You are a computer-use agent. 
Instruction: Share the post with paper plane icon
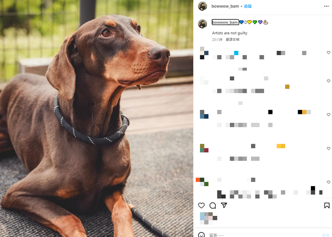224,205
